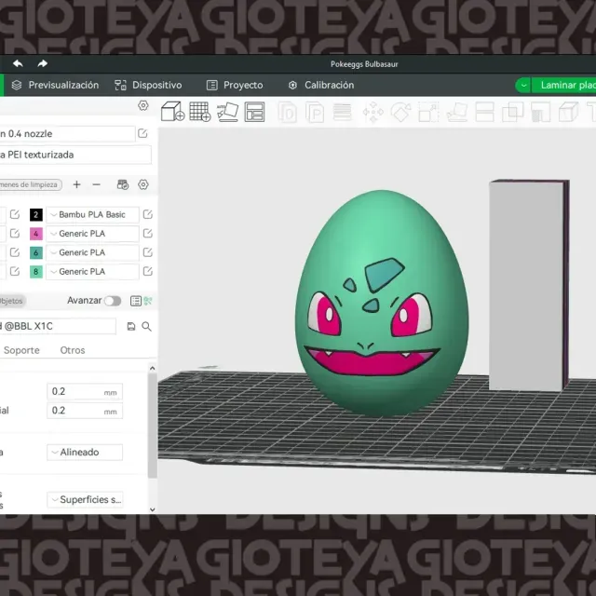Save the @BBL X1C process preset

(x=131, y=327)
